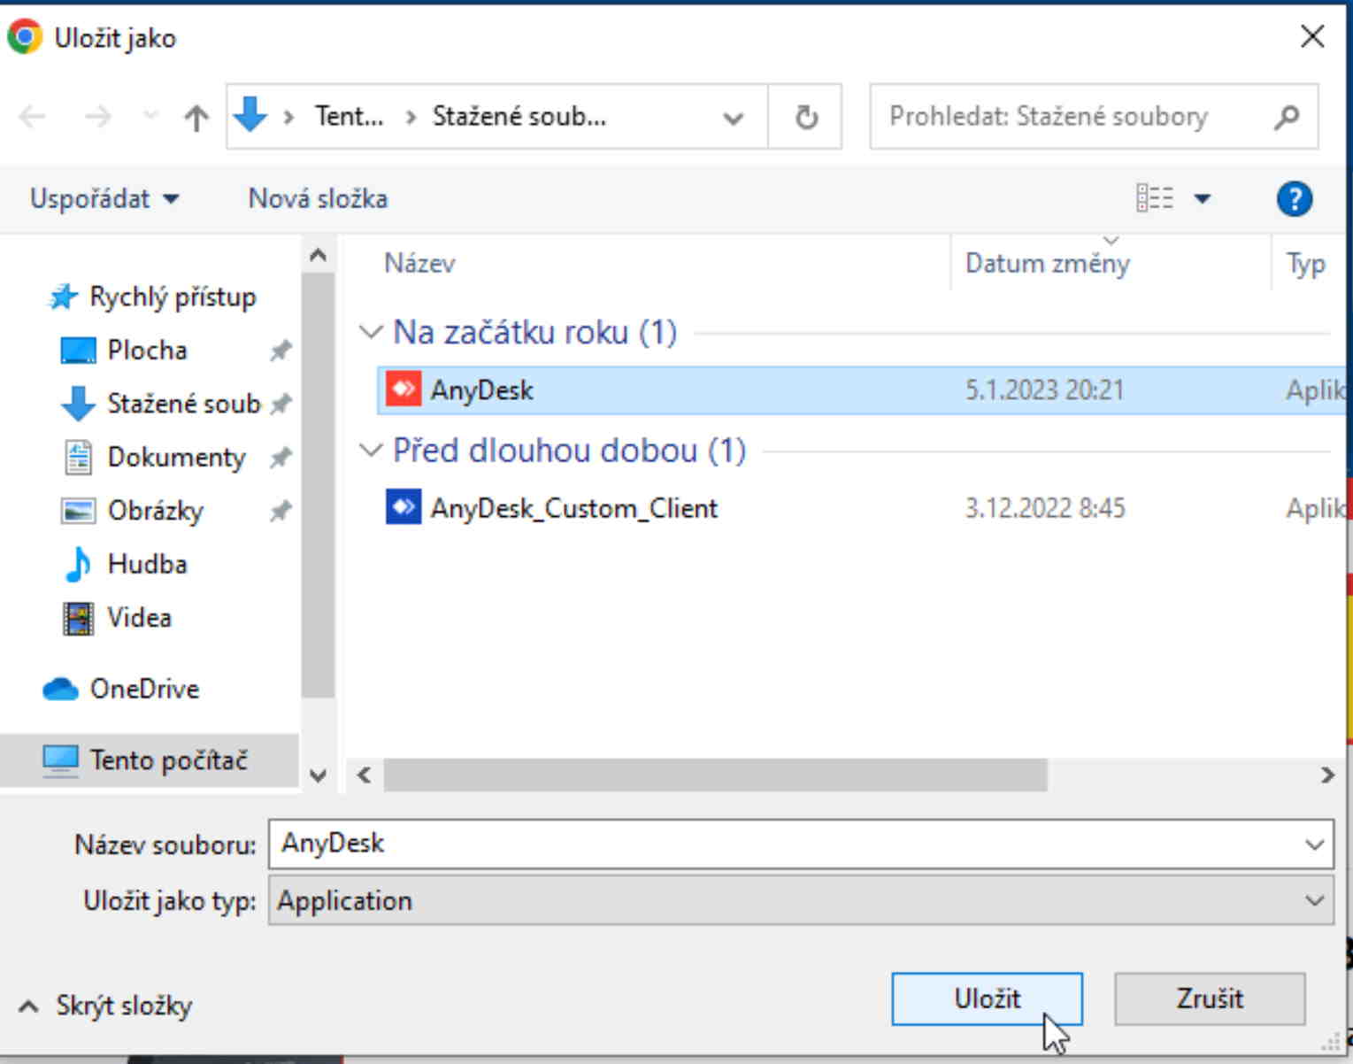Open the Uspořádat menu
This screenshot has height=1064, width=1353.
[104, 198]
